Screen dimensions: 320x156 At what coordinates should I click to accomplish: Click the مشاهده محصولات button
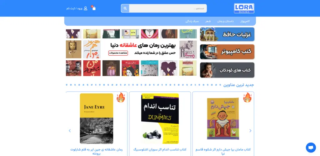118,53
